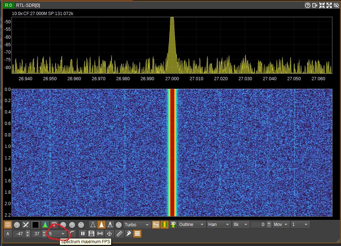This screenshot has height=246, width=341.
Task: Click the 2.2 waterfall time label
Action: point(8,215)
